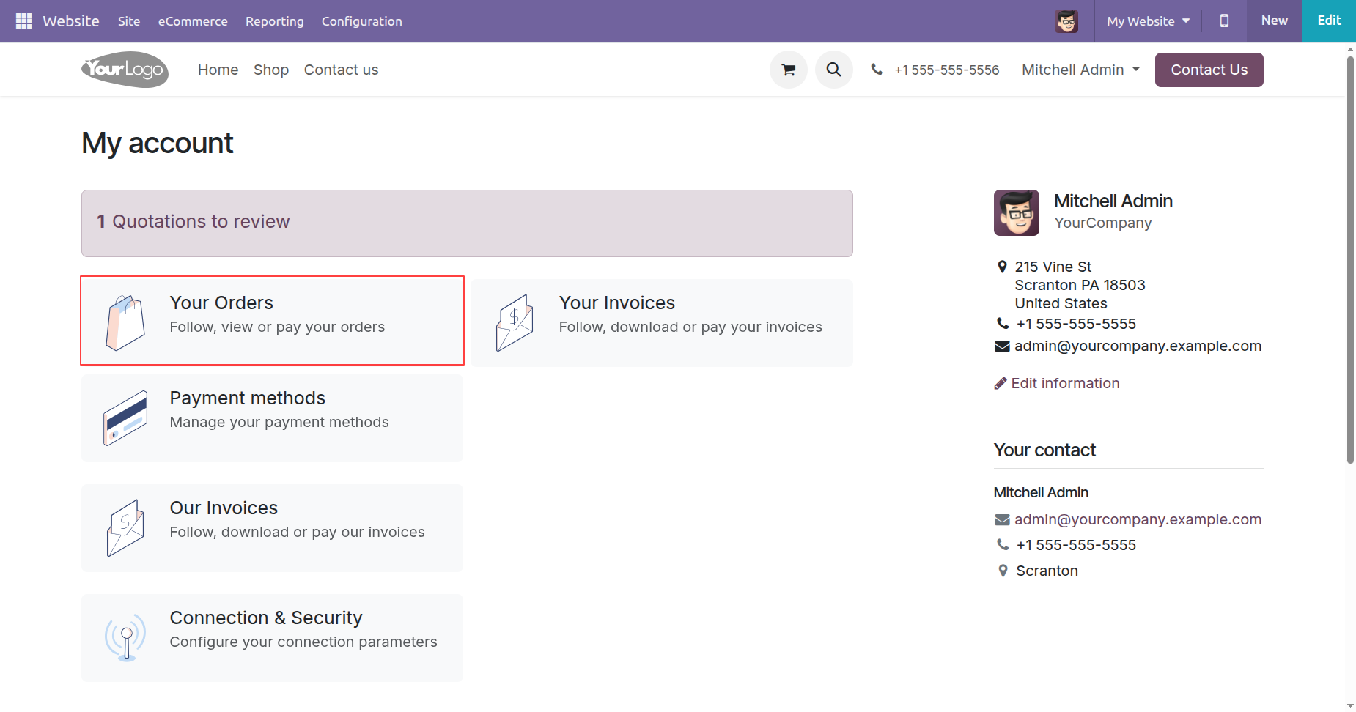Image resolution: width=1356 pixels, height=712 pixels.
Task: Open the Your Invoices card
Action: pos(662,322)
